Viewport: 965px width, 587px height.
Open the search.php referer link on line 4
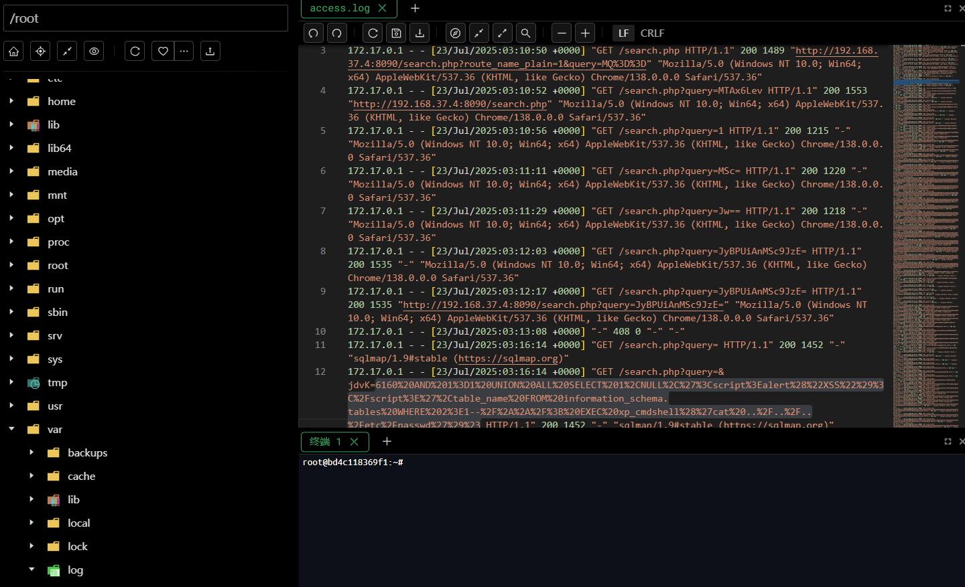tap(450, 104)
